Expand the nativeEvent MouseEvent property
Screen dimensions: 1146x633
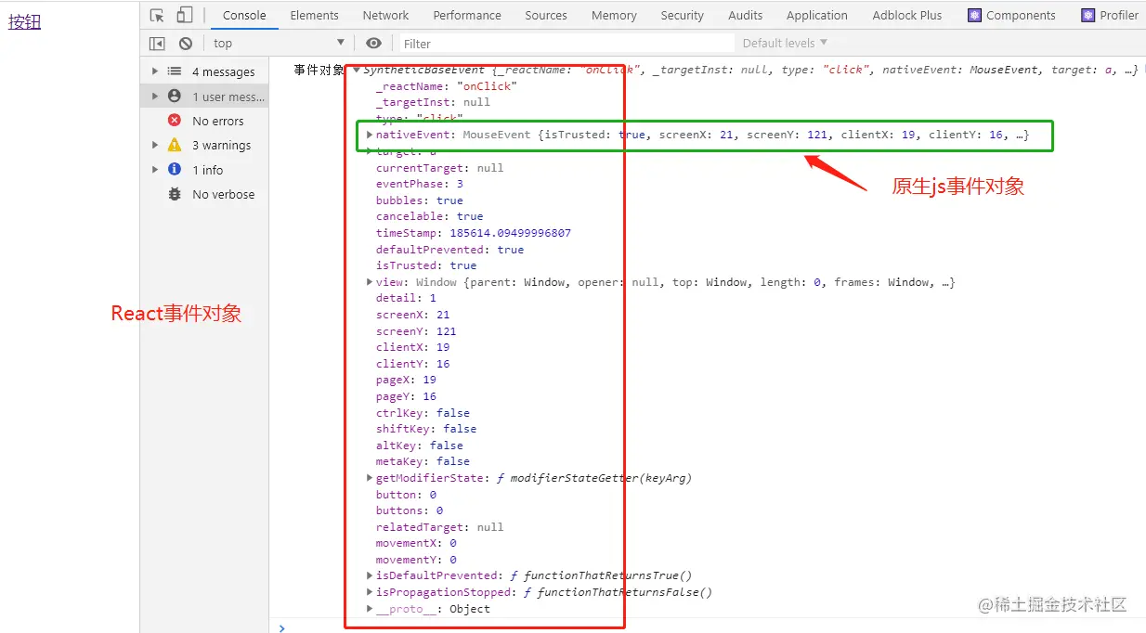pyautogui.click(x=370, y=135)
